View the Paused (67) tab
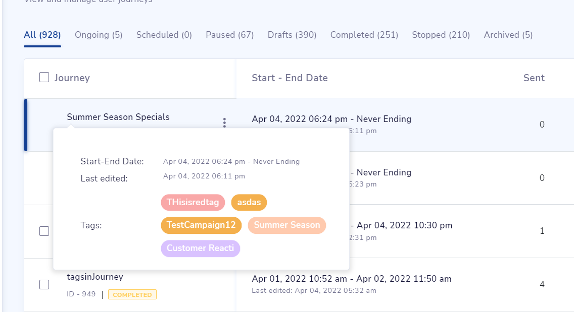The width and height of the screenshot is (574, 312). click(x=229, y=35)
